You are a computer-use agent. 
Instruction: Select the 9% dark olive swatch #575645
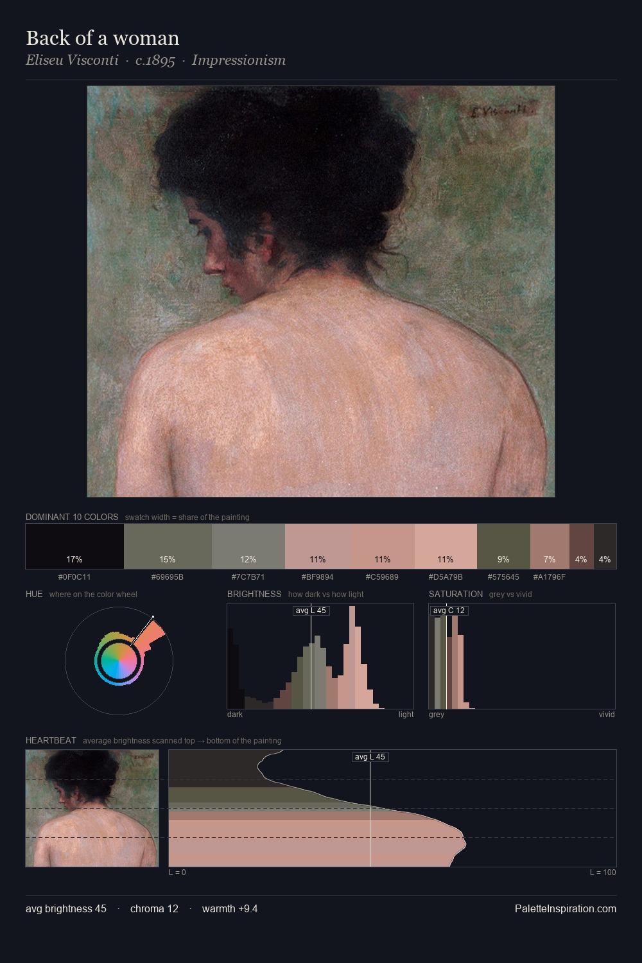pyautogui.click(x=503, y=546)
